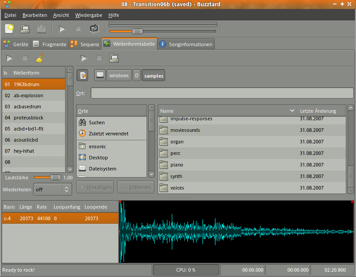Click Suchen in the Orte list
This screenshot has width=356, height=277.
click(112, 123)
